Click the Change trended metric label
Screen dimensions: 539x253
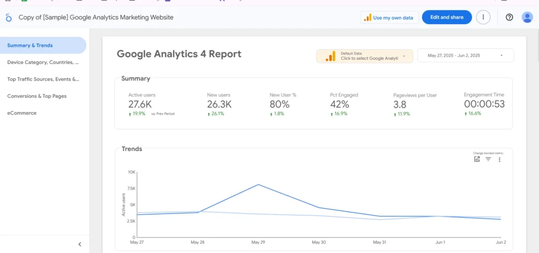[488, 153]
